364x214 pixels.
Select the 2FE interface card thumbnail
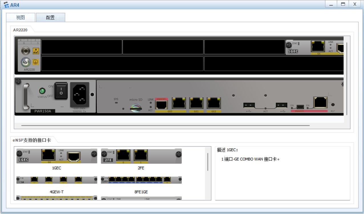141,156
